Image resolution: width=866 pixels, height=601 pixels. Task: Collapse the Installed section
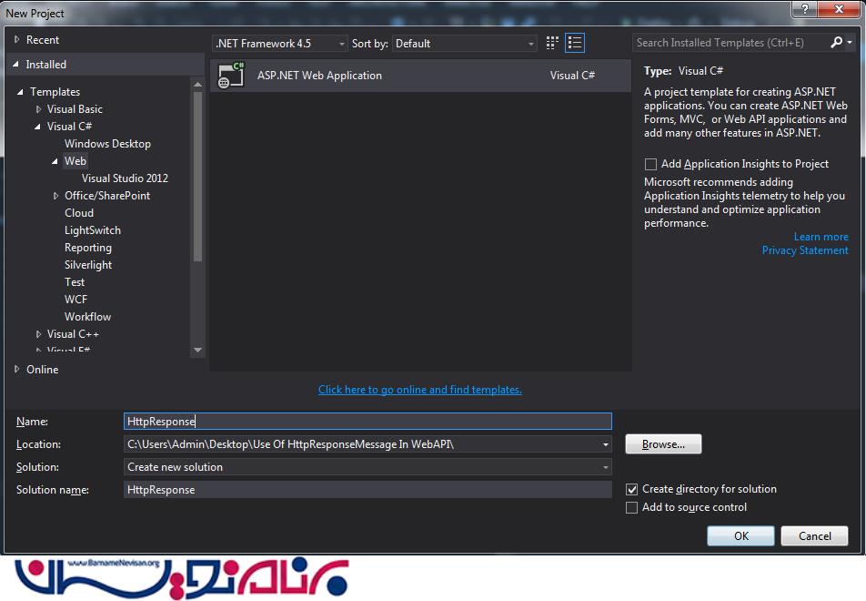16,65
